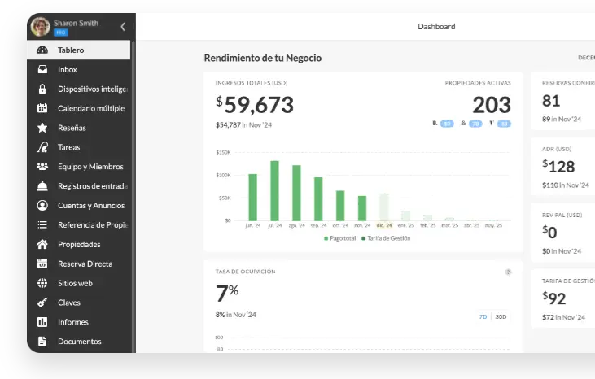This screenshot has height=379, width=595.
Task: Click the Dispositivos inteligentes lock icon
Action: point(42,89)
